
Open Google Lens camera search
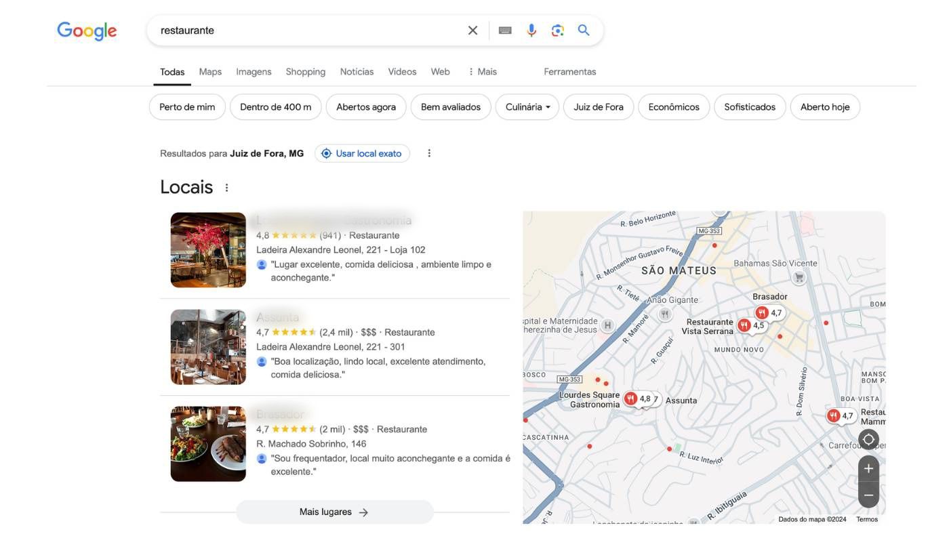(x=557, y=30)
